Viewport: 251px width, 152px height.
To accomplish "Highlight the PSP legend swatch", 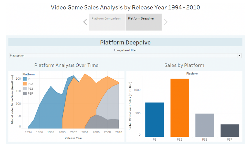I will 25,93.
